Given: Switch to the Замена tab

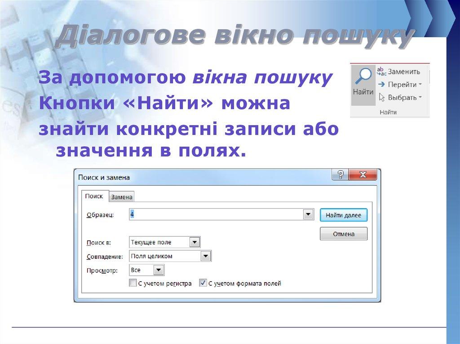Looking at the screenshot, I should pyautogui.click(x=122, y=196).
